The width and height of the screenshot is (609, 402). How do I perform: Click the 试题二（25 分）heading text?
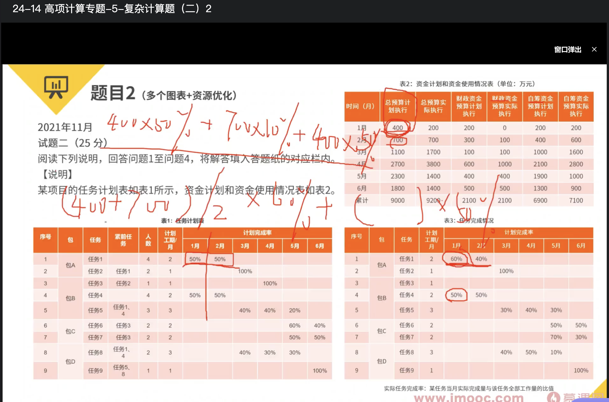click(x=72, y=143)
